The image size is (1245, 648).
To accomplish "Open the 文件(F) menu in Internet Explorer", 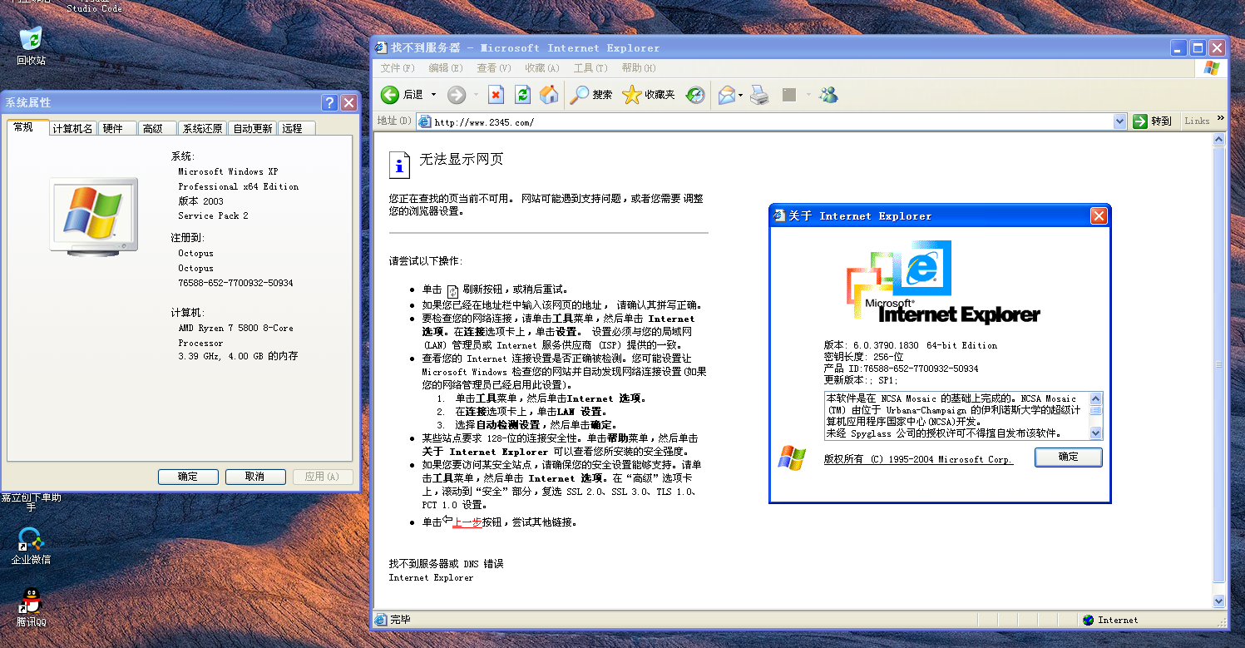I will pos(398,68).
